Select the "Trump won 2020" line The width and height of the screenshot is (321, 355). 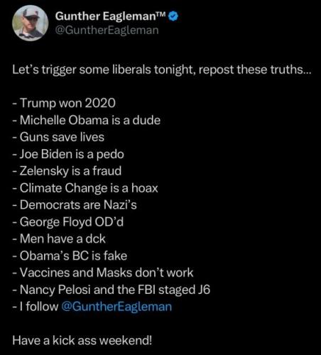point(64,103)
